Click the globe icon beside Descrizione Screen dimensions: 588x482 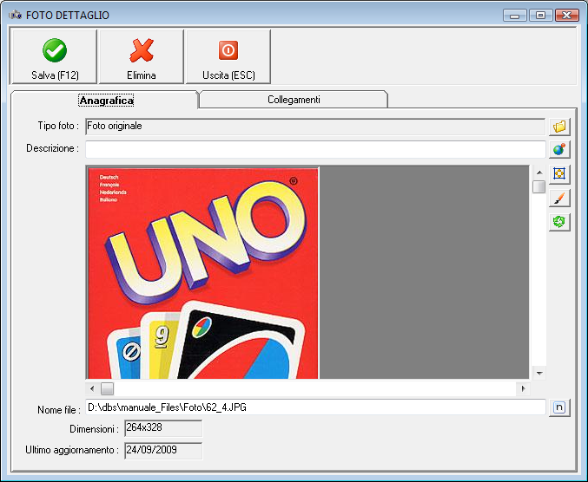tap(559, 149)
